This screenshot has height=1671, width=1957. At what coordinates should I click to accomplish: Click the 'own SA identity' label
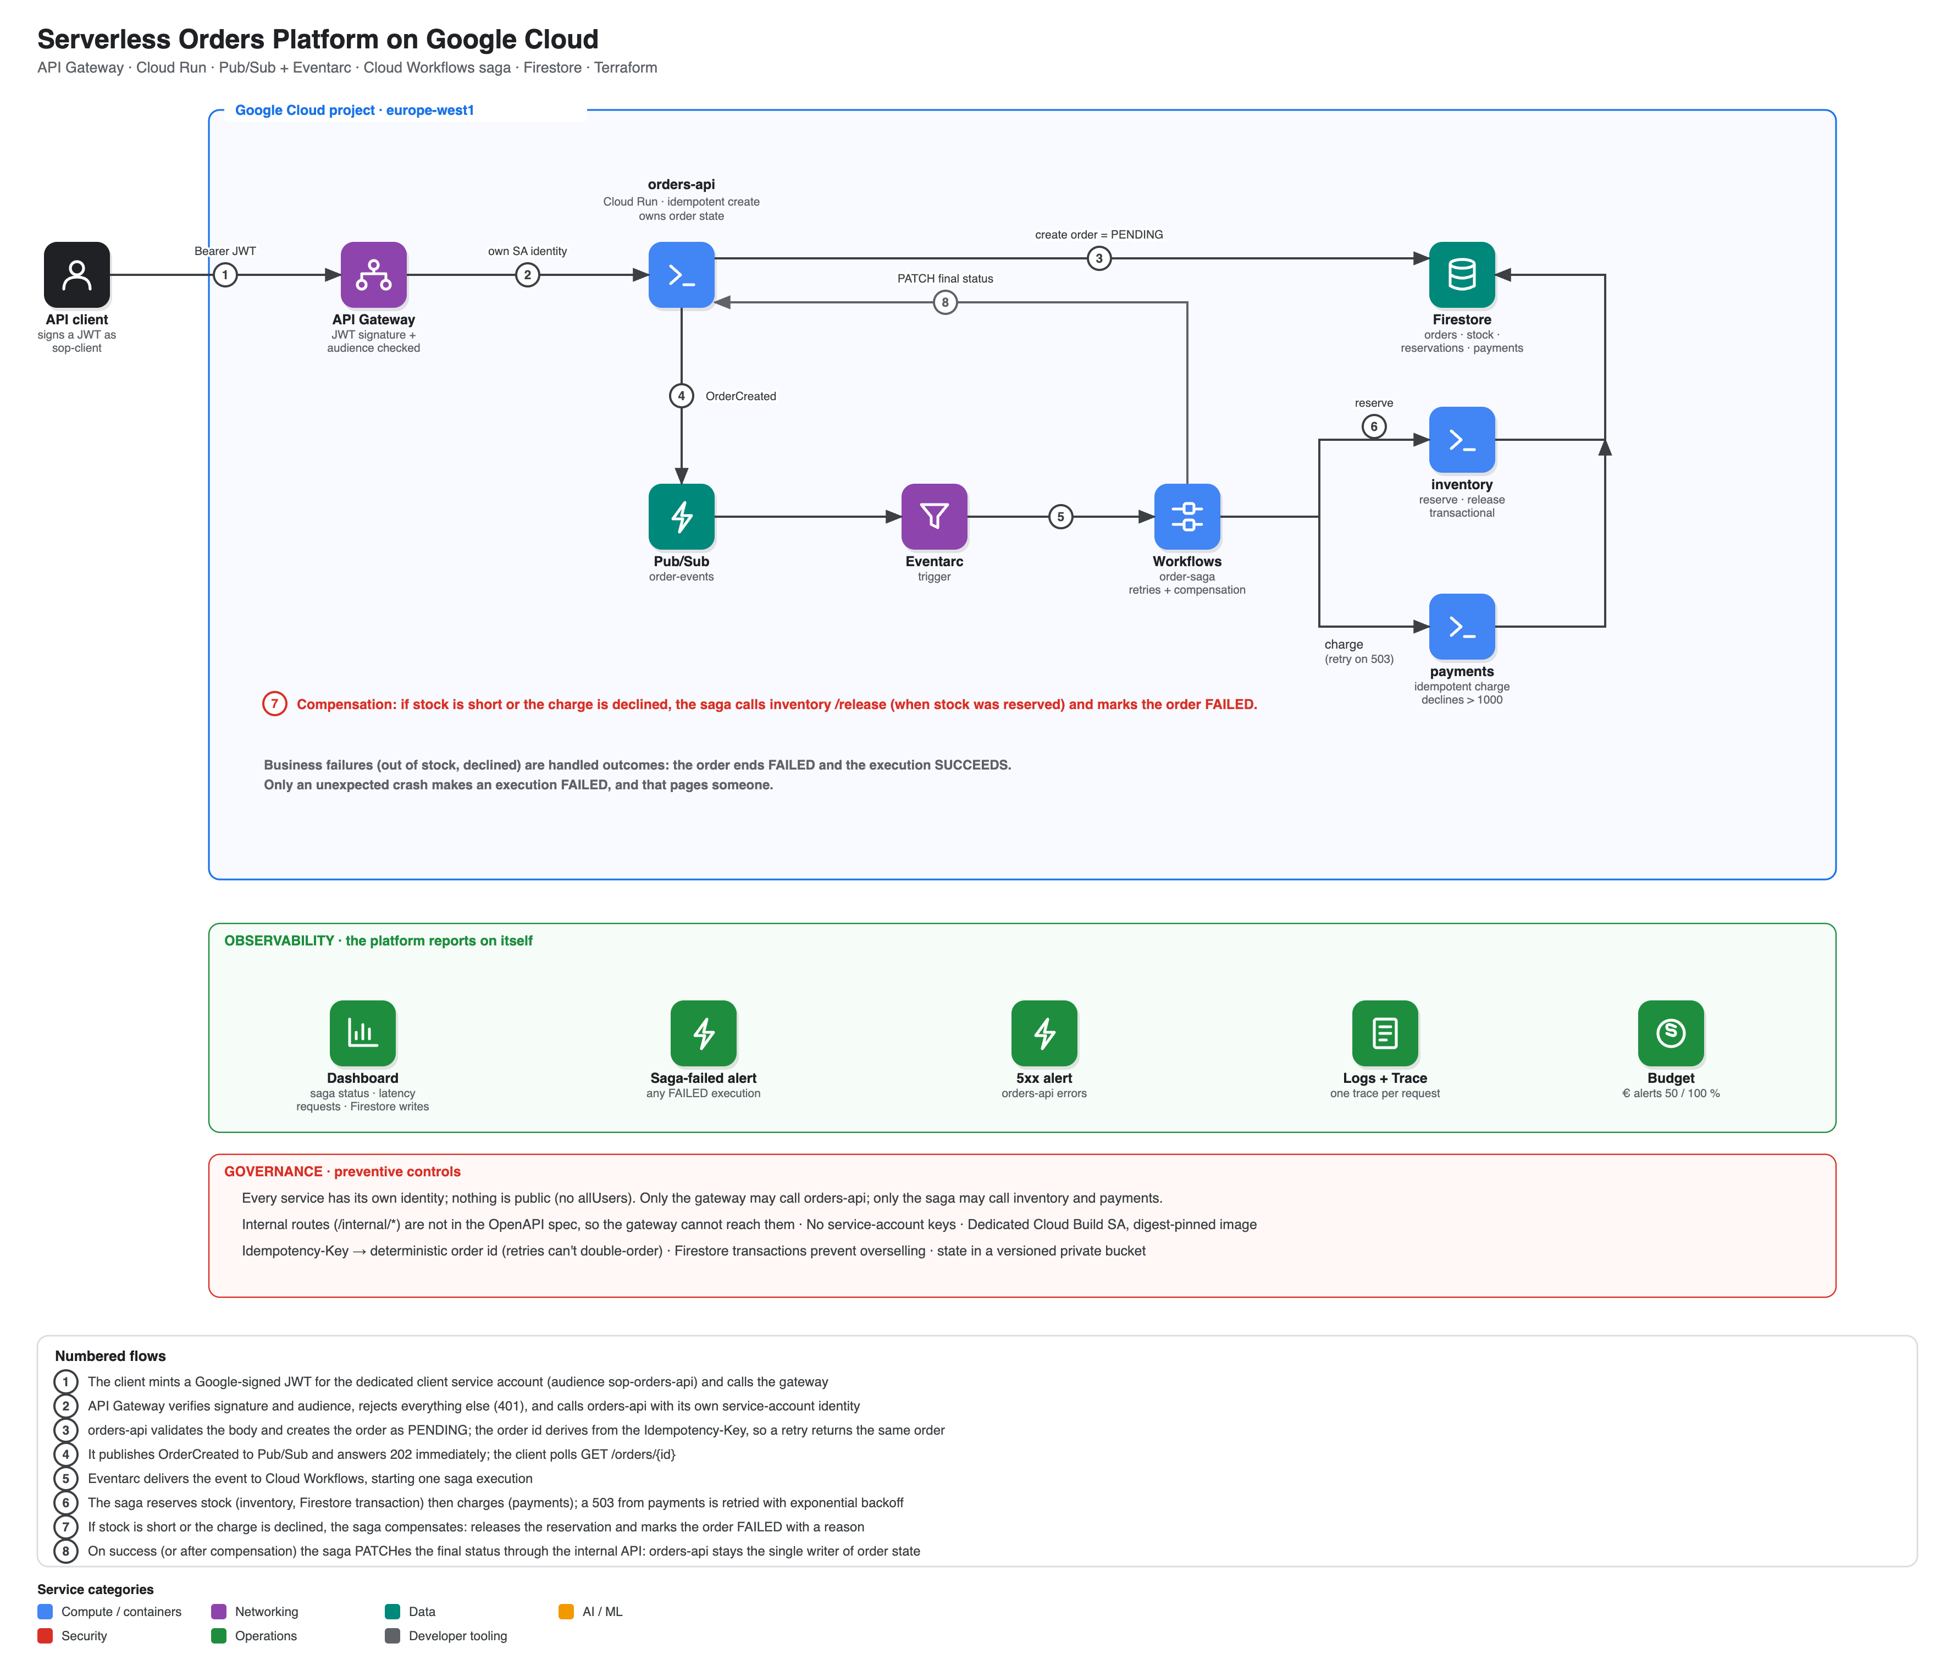(527, 251)
